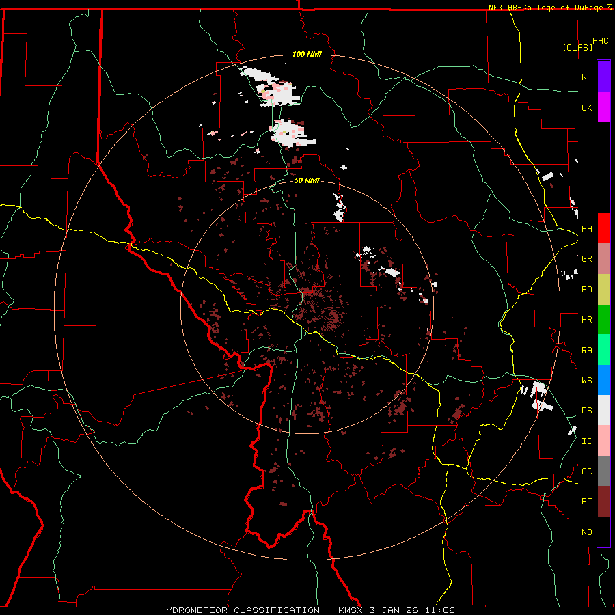This screenshot has height=615, width=615.
Task: Select the GR graupel legend swatch
Action: click(603, 258)
